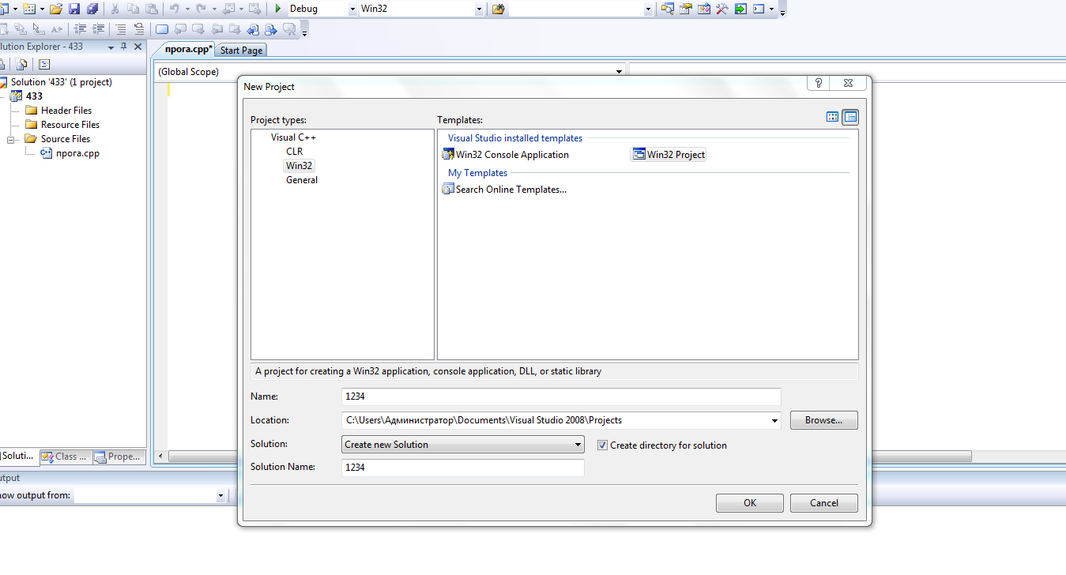Click the Undo arrow icon
This screenshot has width=1066, height=575.
(x=174, y=9)
